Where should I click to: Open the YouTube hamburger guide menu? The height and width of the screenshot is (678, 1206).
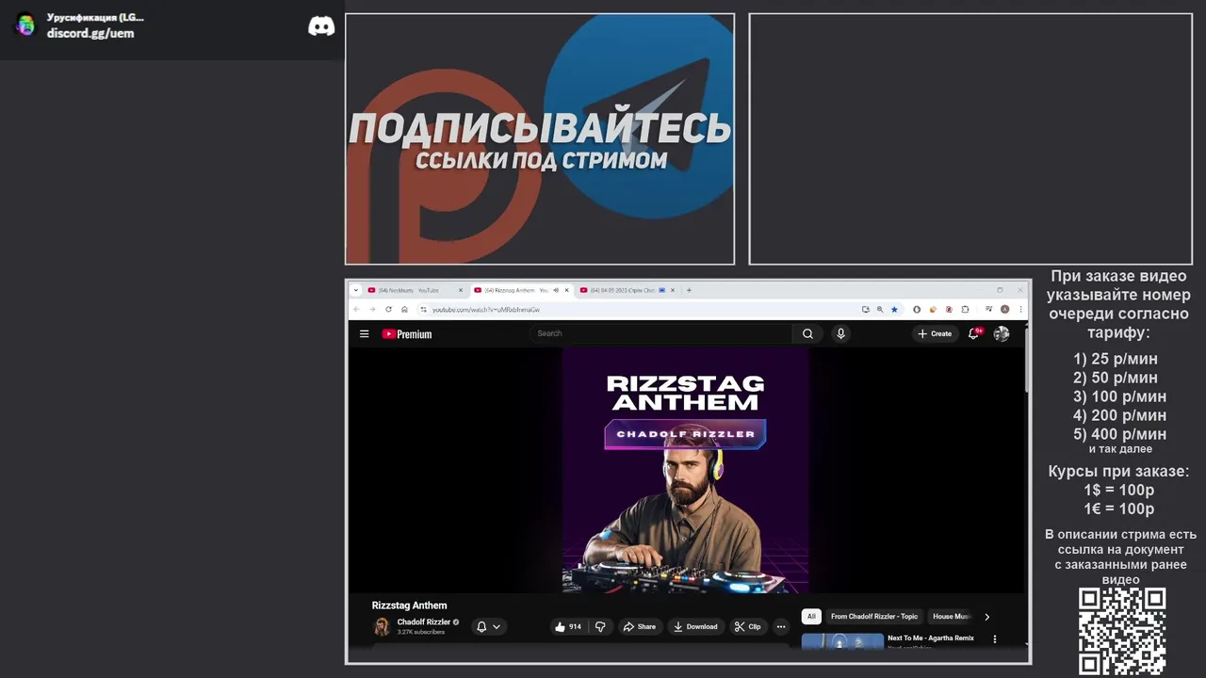[364, 333]
